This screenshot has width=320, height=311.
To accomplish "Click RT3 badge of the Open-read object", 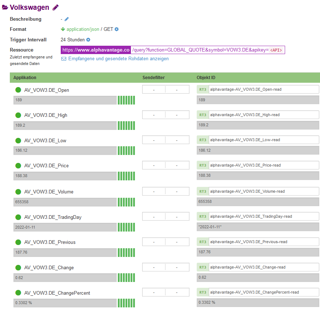I will pyautogui.click(x=203, y=89).
